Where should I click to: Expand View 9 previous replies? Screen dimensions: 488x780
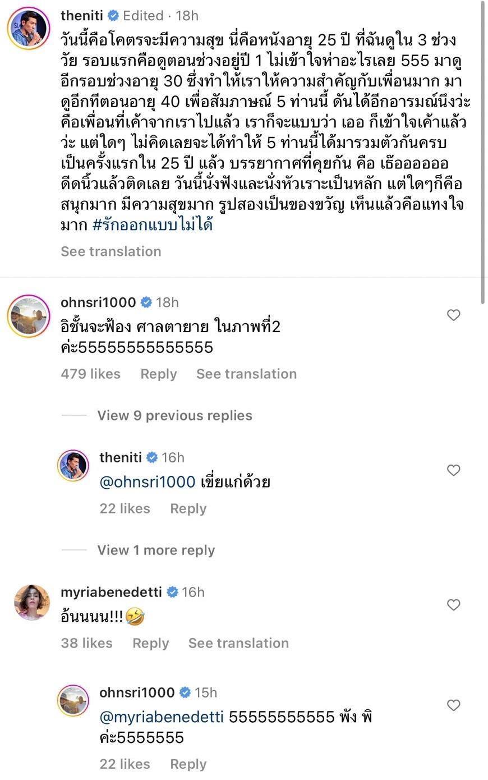click(174, 416)
